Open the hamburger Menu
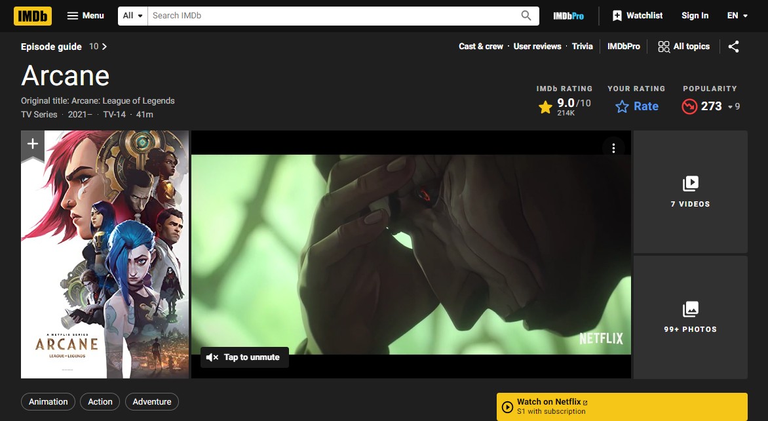The height and width of the screenshot is (421, 768). coord(85,15)
